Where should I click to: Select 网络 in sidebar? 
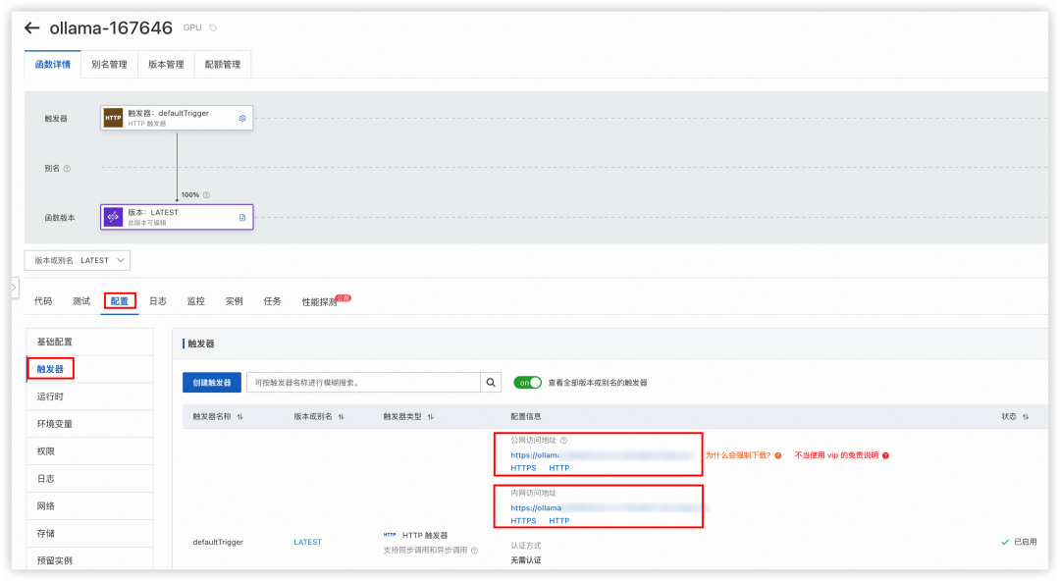point(89,506)
